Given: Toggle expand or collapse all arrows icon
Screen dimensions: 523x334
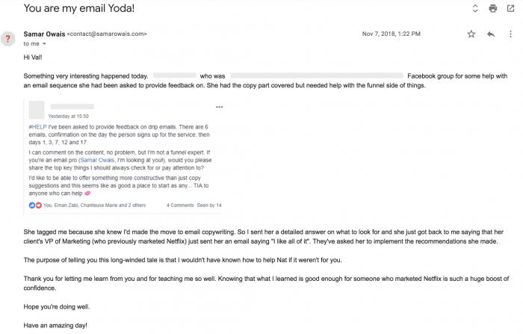Looking at the screenshot, I should coord(475,8).
